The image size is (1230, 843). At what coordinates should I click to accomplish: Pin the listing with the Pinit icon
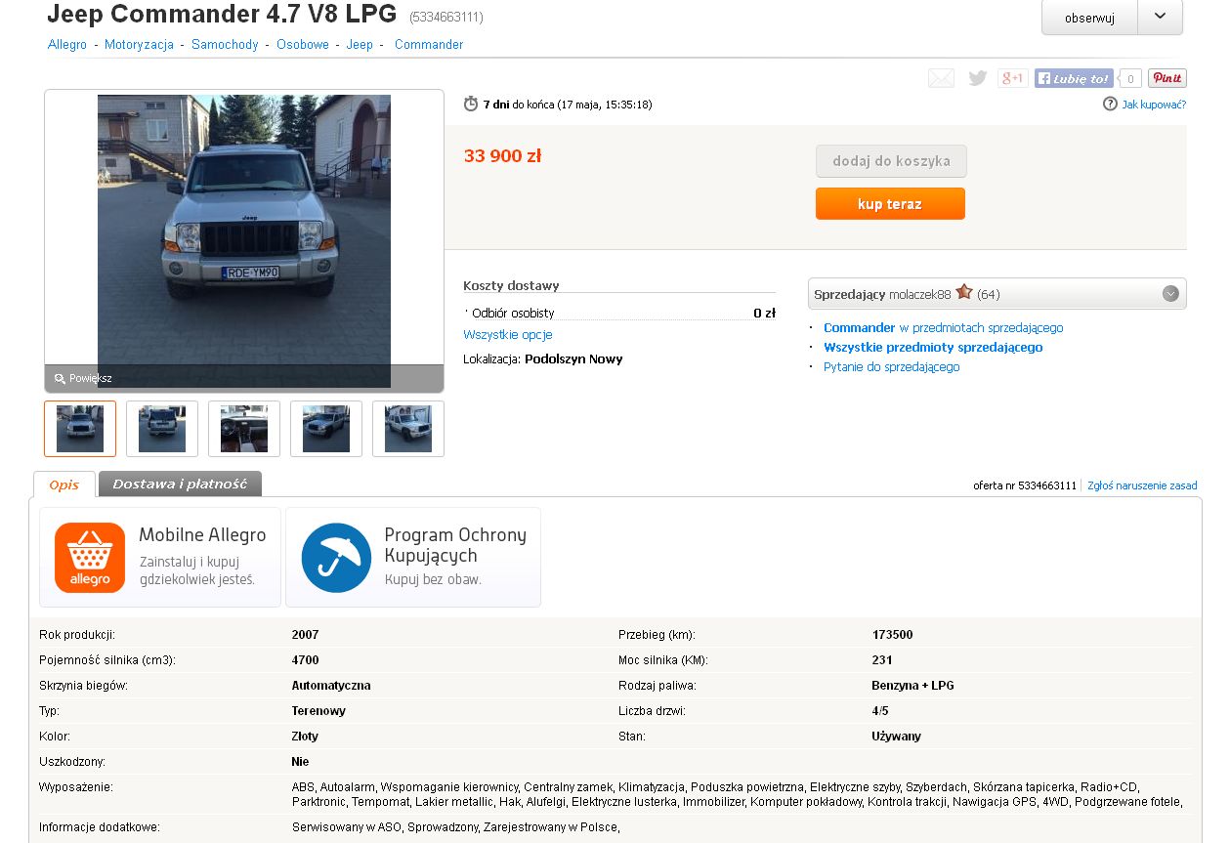(x=1166, y=78)
